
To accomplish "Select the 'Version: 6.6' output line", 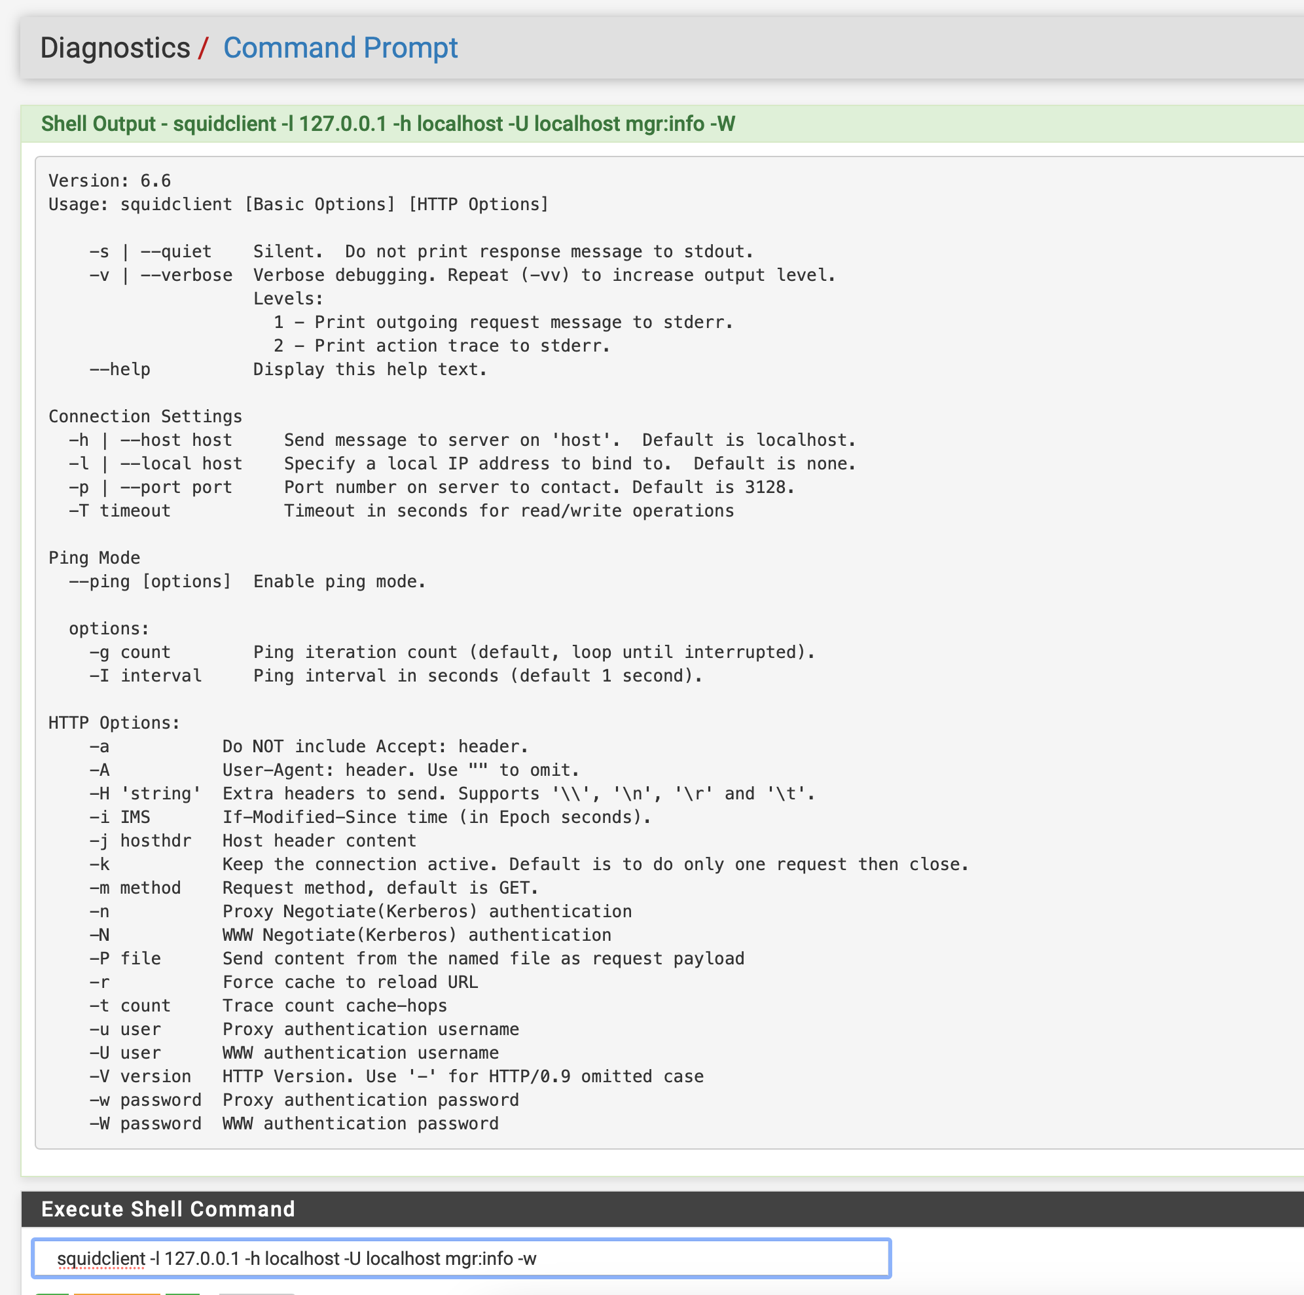I will (109, 181).
